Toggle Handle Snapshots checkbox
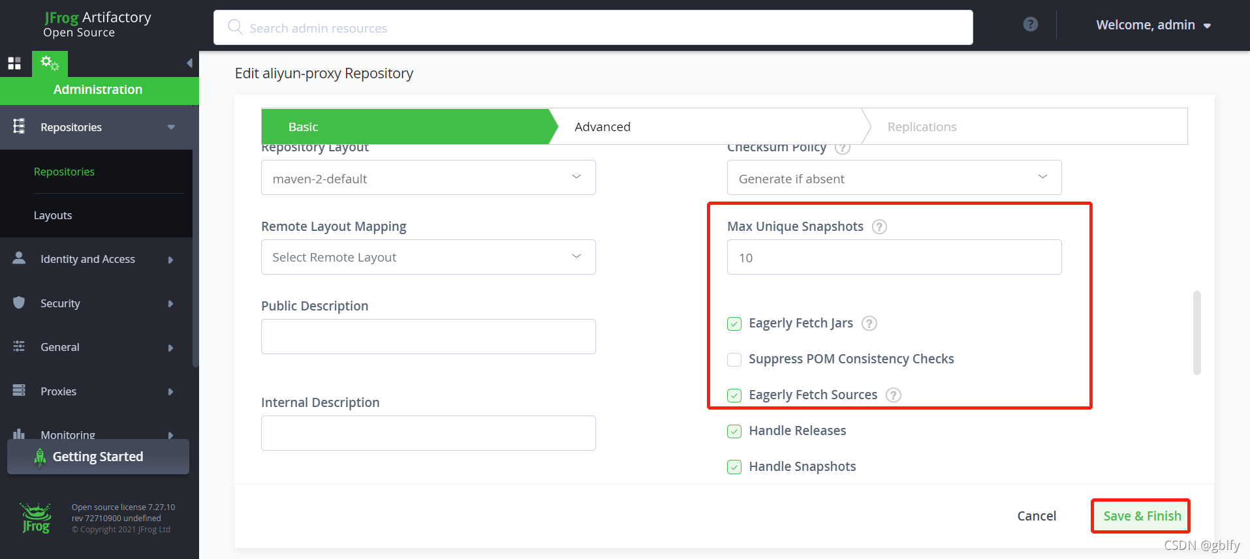 point(734,467)
